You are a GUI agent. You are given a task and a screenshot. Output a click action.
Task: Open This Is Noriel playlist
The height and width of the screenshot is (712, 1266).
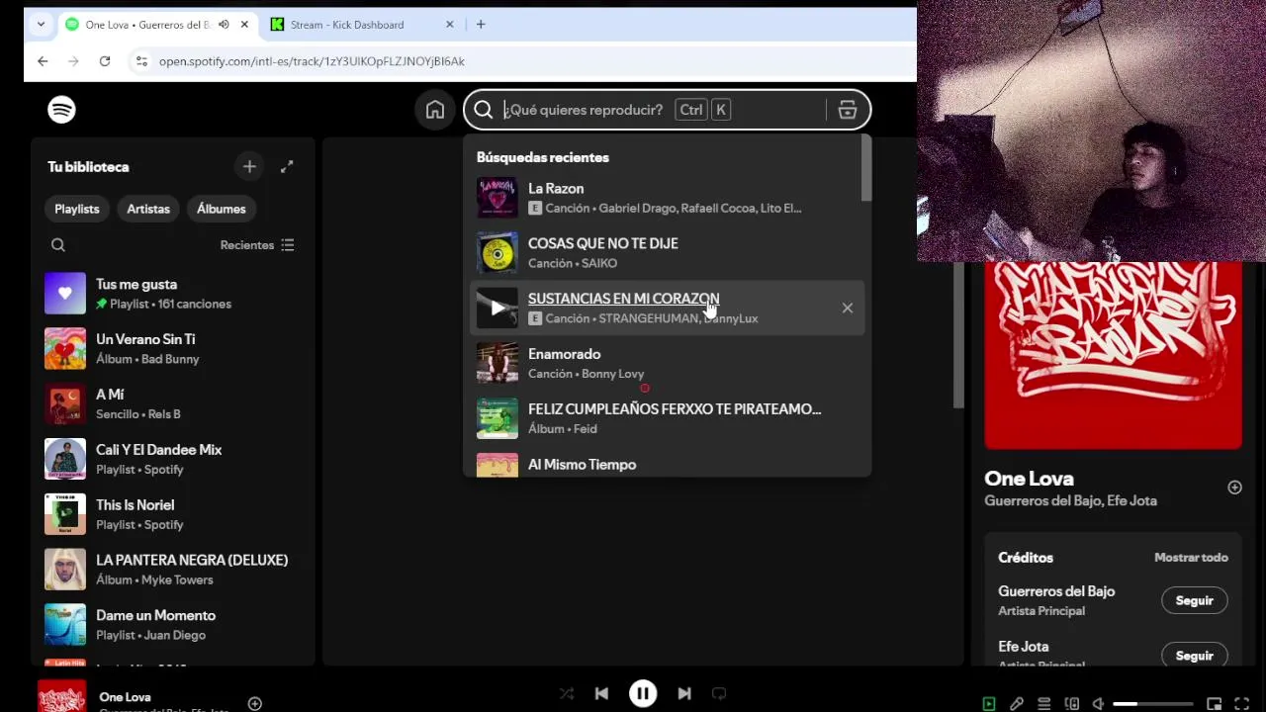[174, 514]
